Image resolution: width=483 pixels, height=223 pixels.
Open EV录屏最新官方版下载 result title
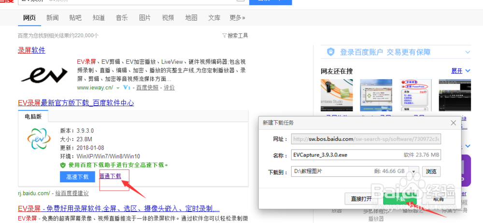tap(76, 103)
